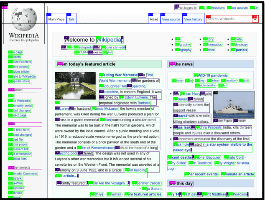The image size is (265, 200).
Task: Click the magnifying glass search button
Action: (x=255, y=19)
